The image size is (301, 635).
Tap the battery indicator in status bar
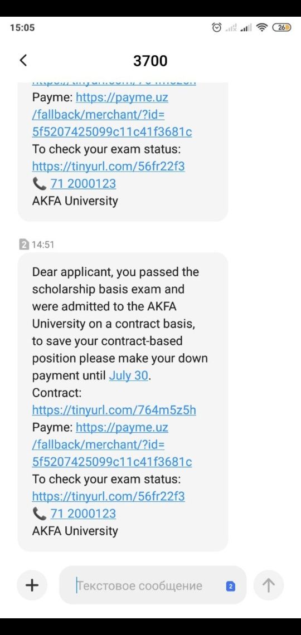pos(282,27)
